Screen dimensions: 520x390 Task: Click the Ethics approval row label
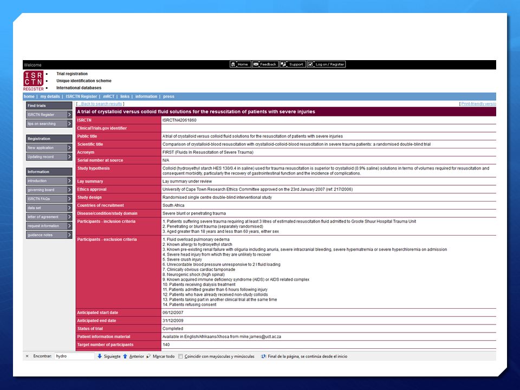tap(92, 190)
